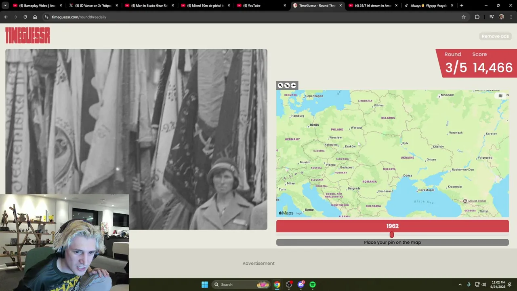Place pin on Budapest on the map
Viewport: 517px width, 291px height.
click(x=347, y=167)
